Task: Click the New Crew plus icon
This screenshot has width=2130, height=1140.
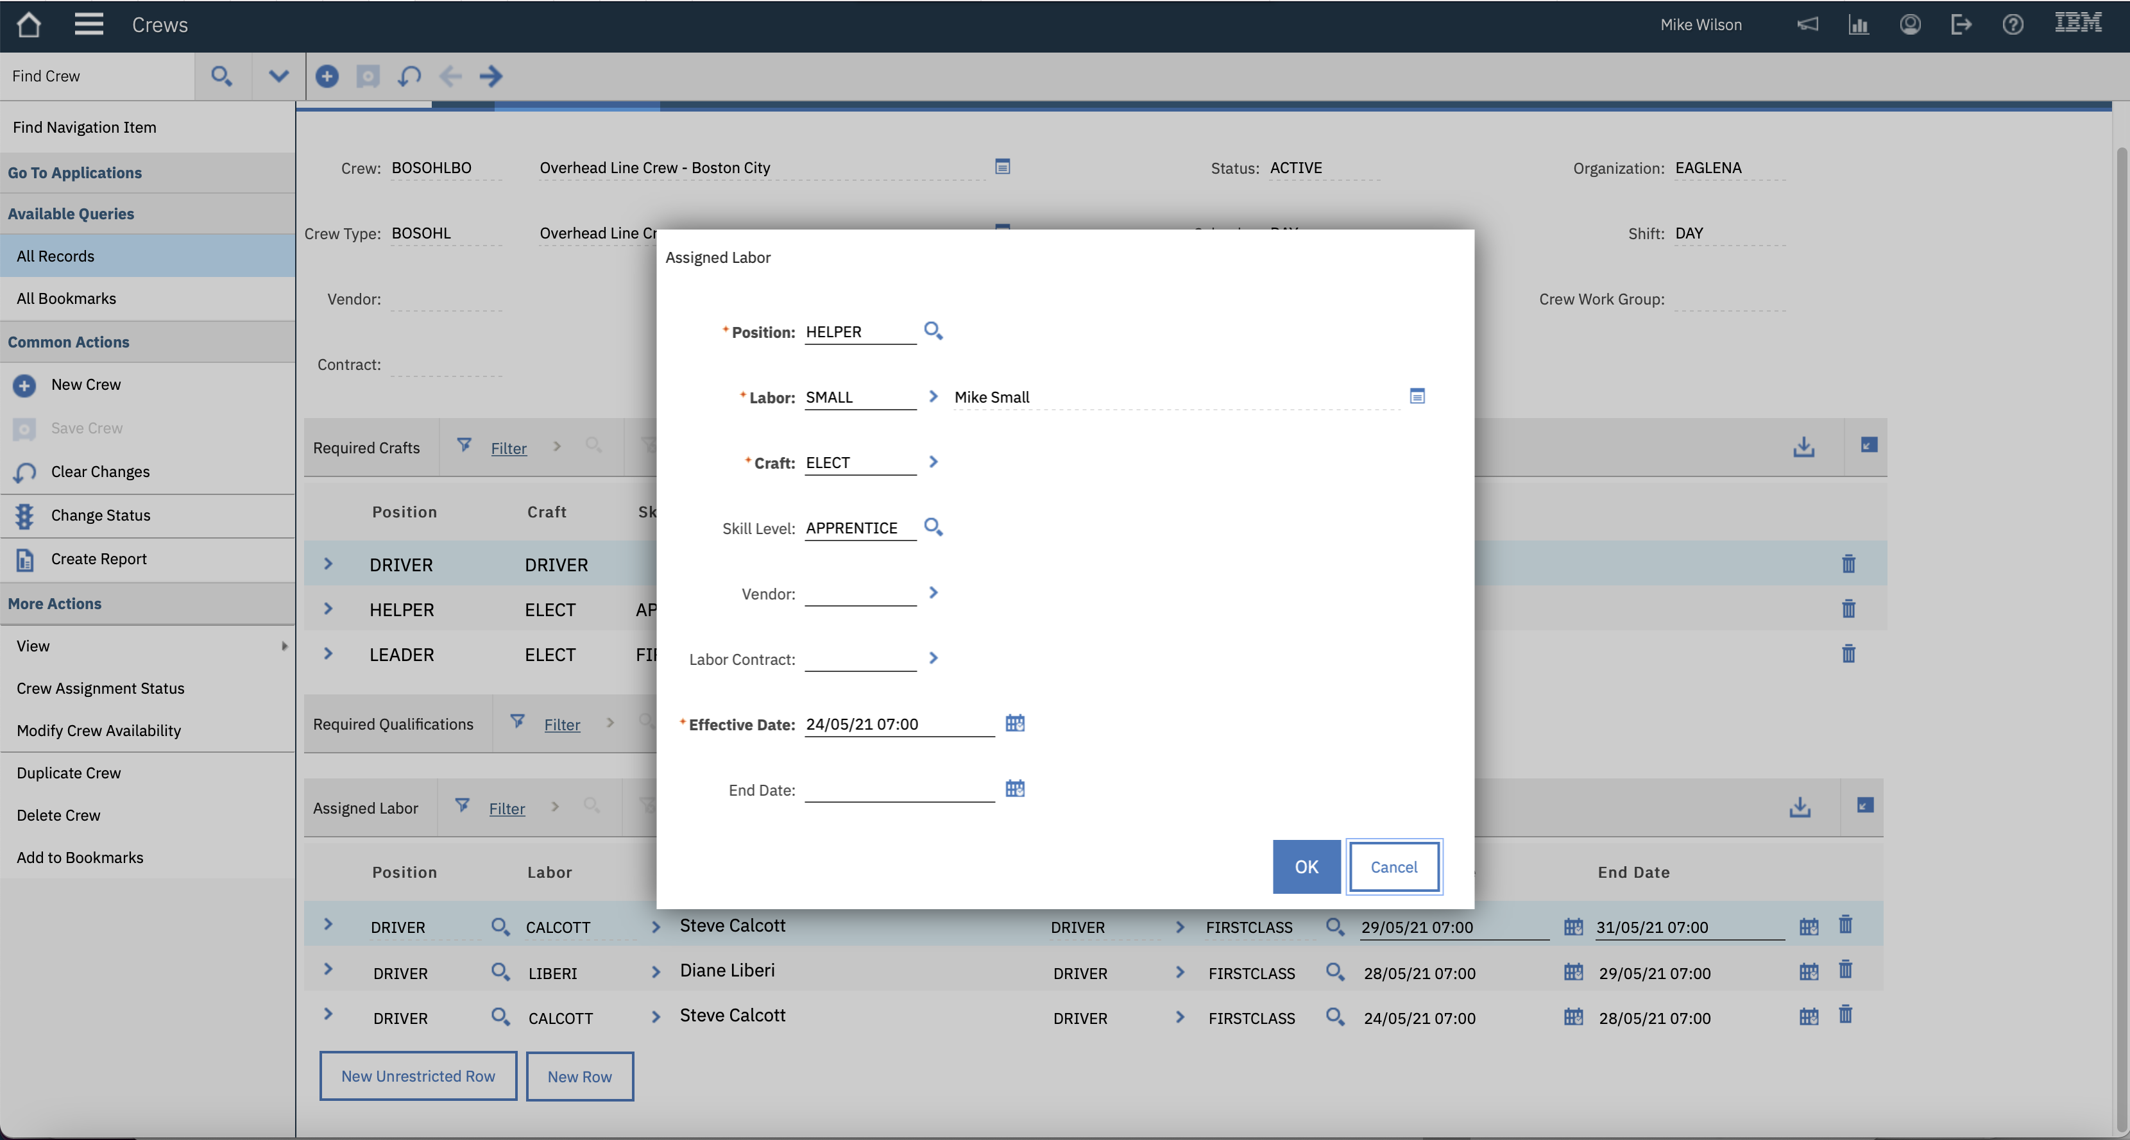Action: point(24,384)
